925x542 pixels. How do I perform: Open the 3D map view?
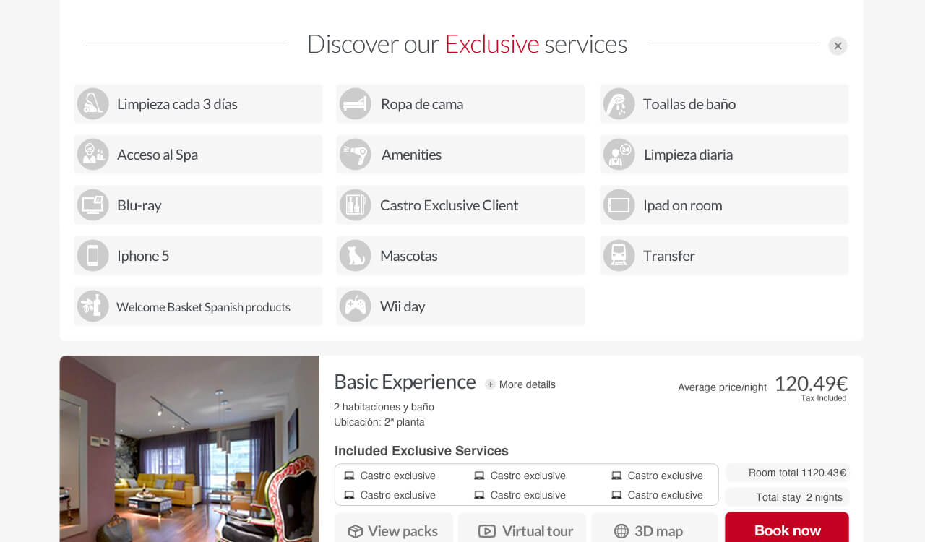648,531
